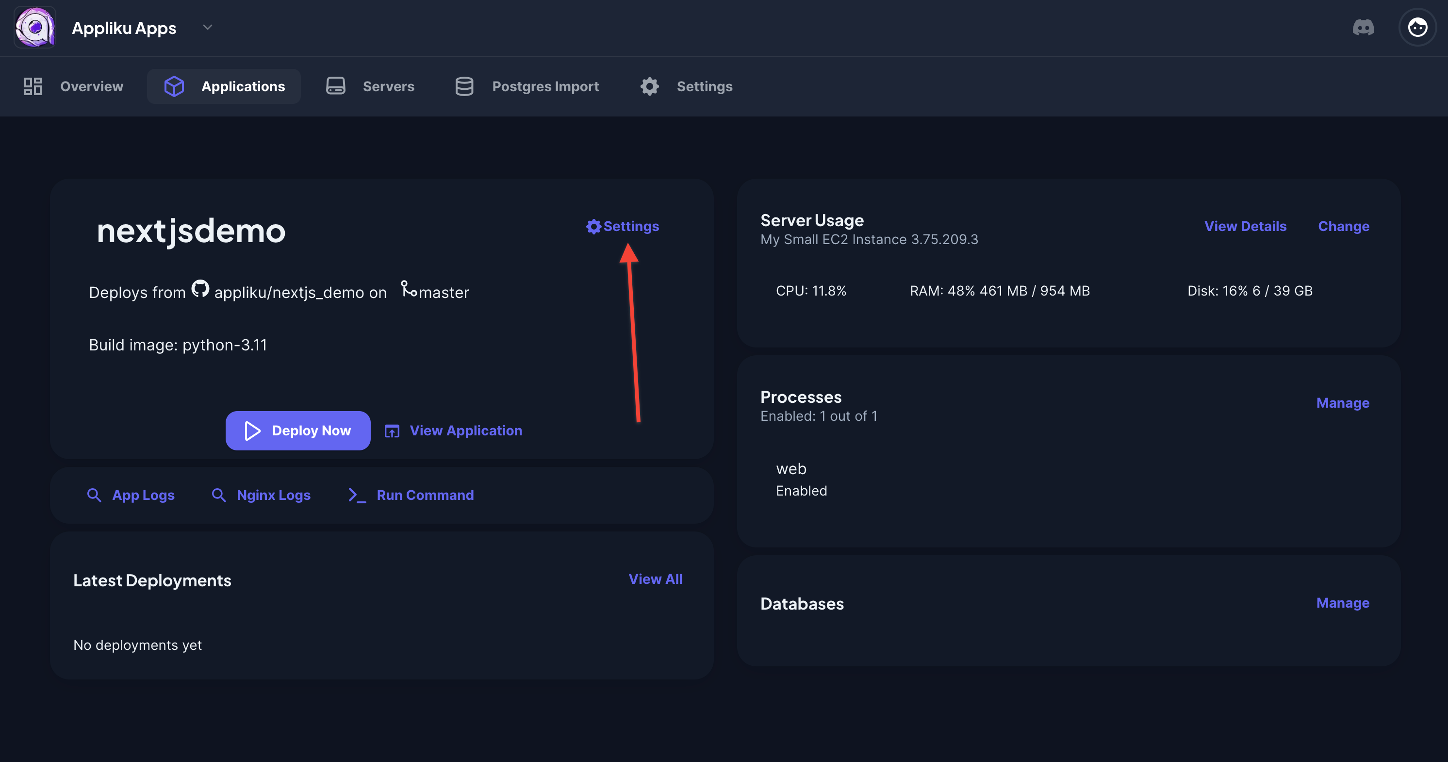Select the nextjsdemo application title

[x=191, y=231]
